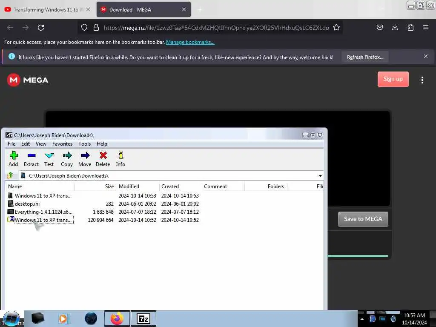Dismiss the Firefox refresh notification bar
436x327 pixels.
point(425,56)
